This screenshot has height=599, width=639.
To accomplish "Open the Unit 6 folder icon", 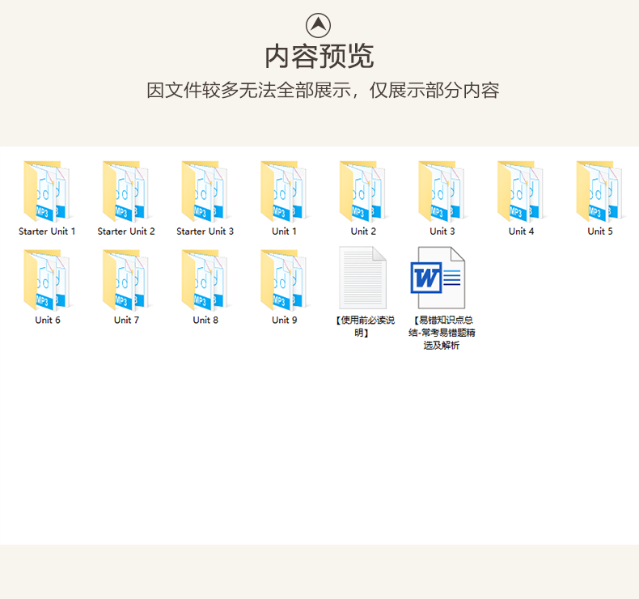I will click(47, 280).
